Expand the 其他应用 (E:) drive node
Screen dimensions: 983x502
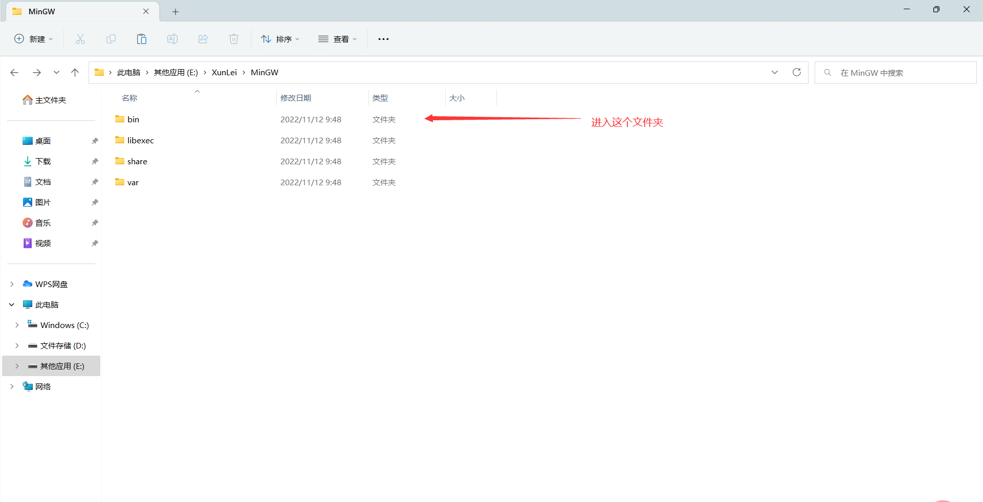[17, 366]
